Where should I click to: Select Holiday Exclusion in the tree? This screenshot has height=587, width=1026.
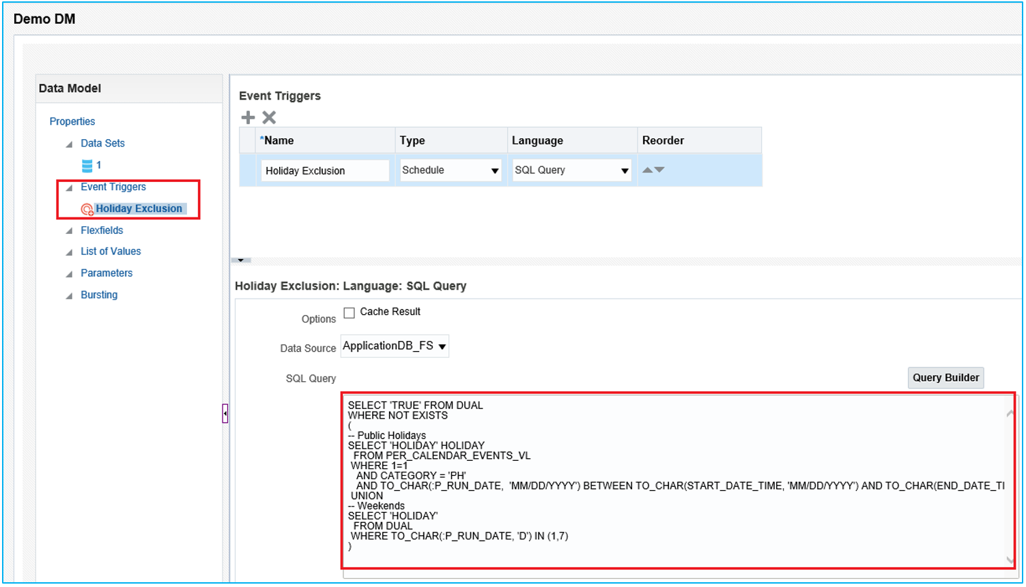point(139,209)
